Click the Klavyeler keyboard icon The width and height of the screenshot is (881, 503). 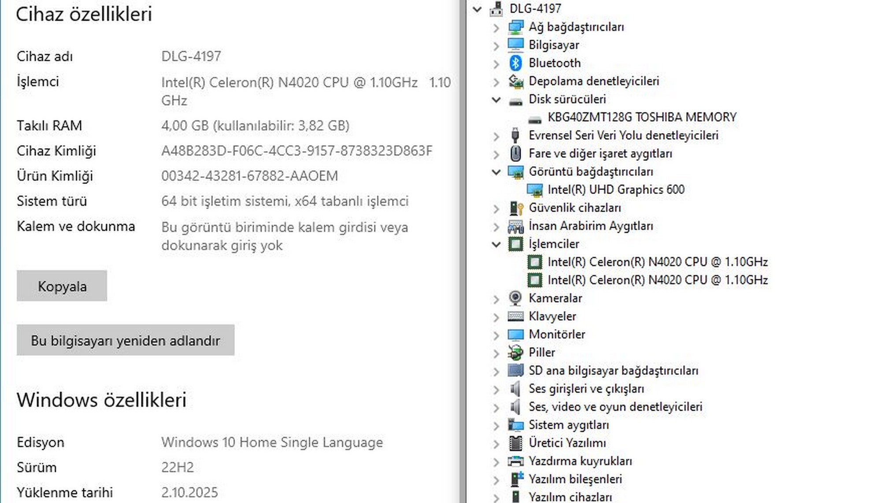(x=515, y=316)
